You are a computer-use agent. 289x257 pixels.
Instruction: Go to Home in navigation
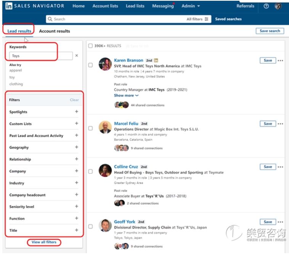point(79,6)
